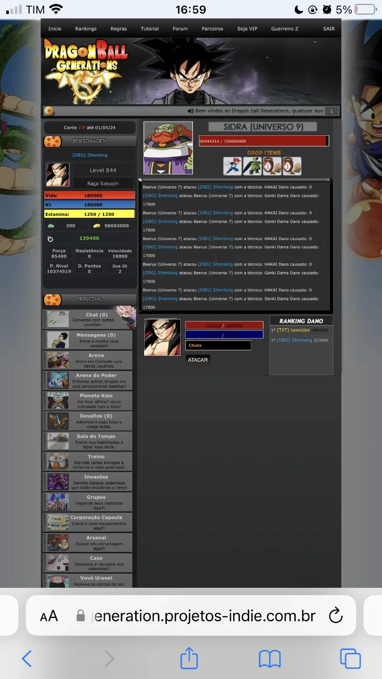Image resolution: width=382 pixels, height=679 pixels.
Task: Open the Rankings menu item
Action: pos(86,29)
